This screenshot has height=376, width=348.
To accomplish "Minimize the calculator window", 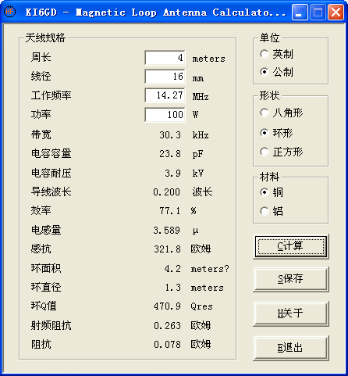I will point(300,12).
